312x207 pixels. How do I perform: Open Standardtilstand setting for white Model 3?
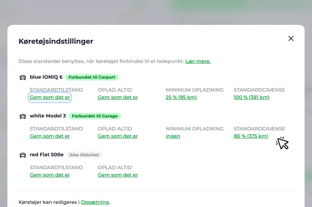click(x=50, y=136)
